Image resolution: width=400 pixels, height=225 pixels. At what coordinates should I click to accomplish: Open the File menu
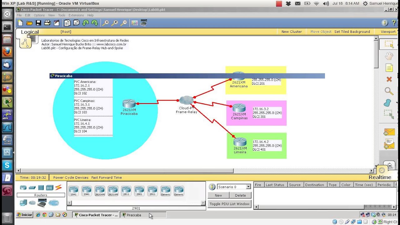pos(19,15)
